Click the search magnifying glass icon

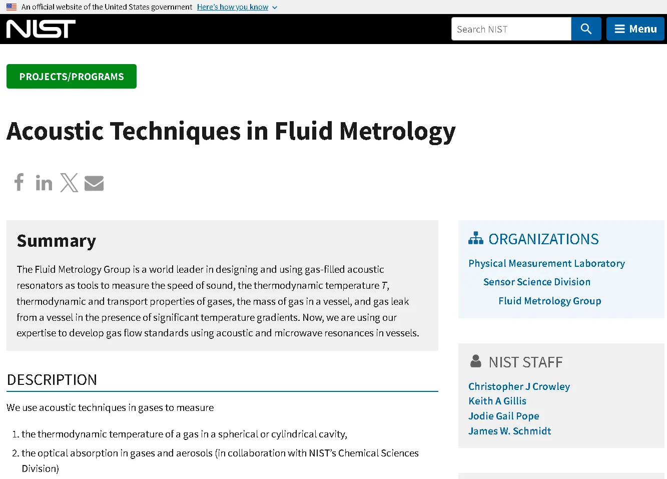click(x=585, y=29)
